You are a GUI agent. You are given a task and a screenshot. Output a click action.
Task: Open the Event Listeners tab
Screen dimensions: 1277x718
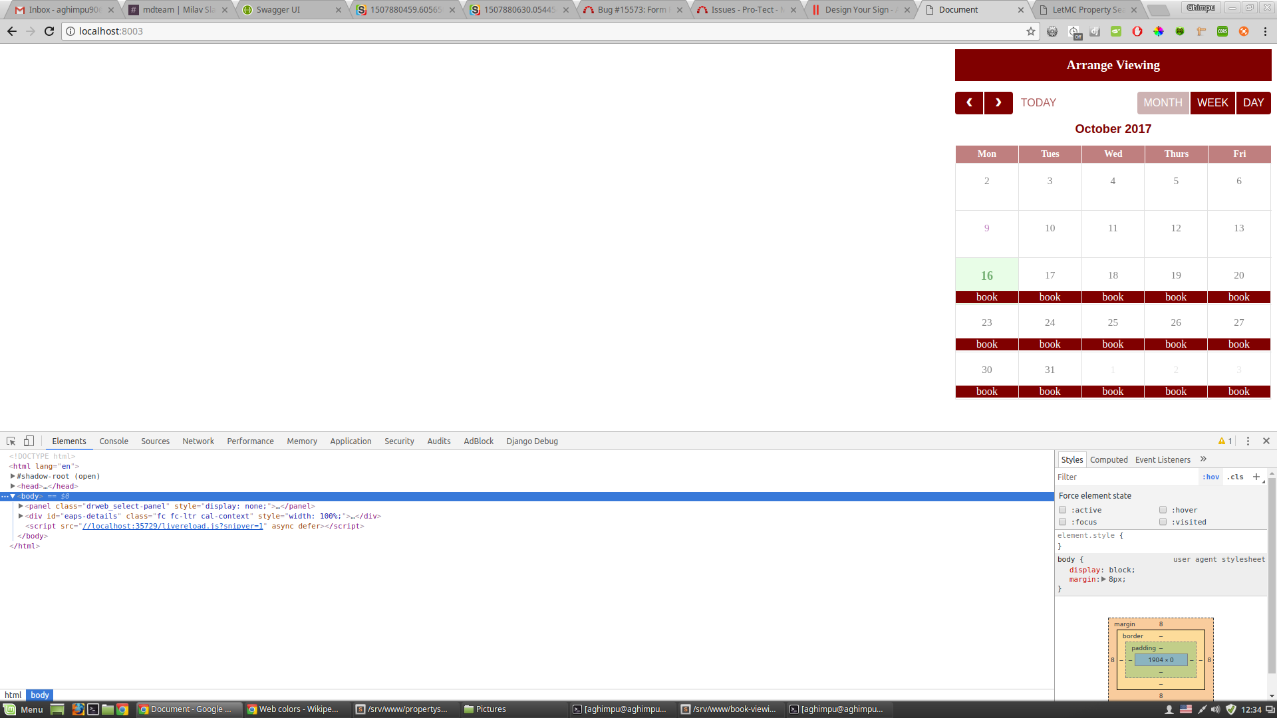click(x=1163, y=459)
